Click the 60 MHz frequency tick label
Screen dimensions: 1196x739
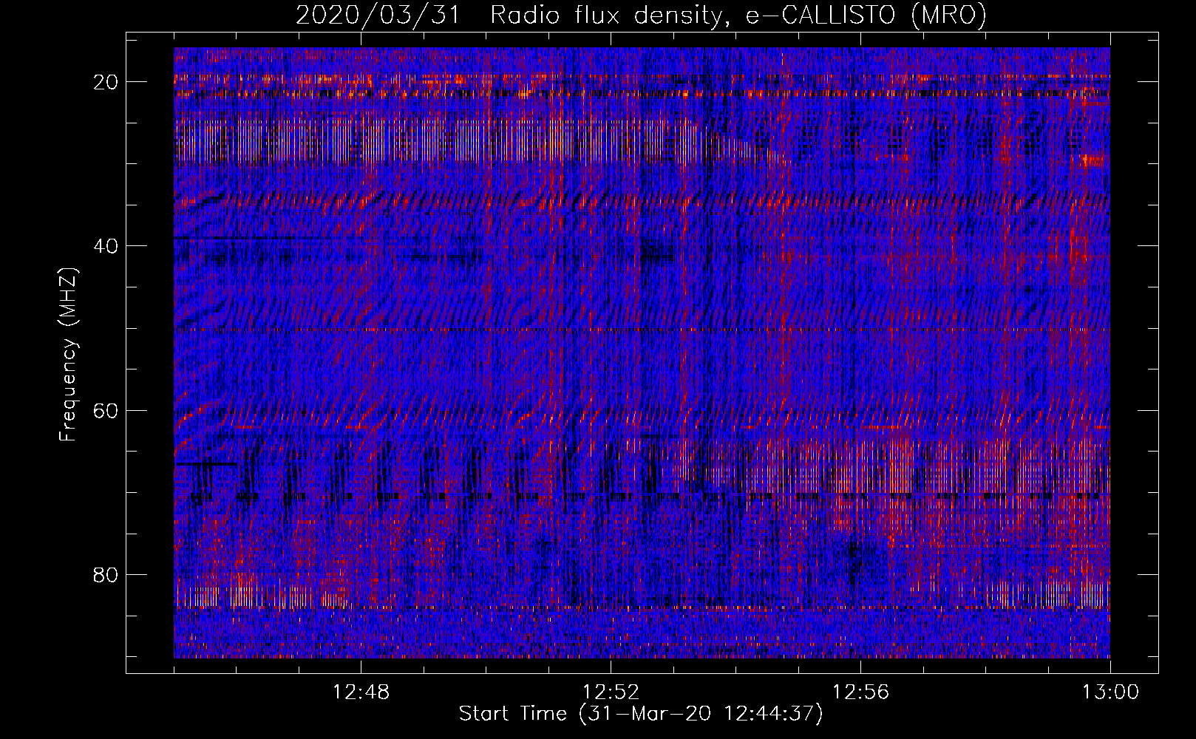(x=106, y=410)
